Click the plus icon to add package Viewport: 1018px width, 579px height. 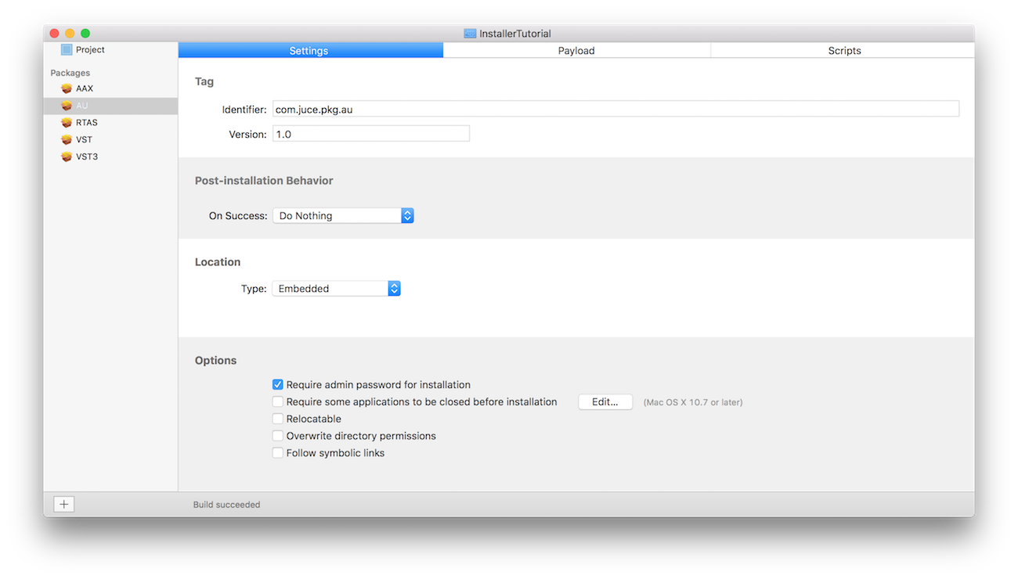[x=64, y=505]
